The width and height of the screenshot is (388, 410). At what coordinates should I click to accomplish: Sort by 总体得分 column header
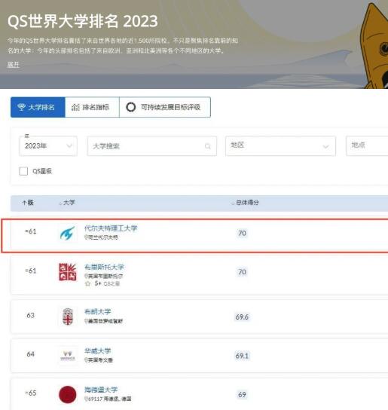point(245,203)
